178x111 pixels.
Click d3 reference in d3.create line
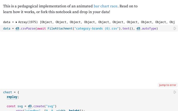pos(30,106)
